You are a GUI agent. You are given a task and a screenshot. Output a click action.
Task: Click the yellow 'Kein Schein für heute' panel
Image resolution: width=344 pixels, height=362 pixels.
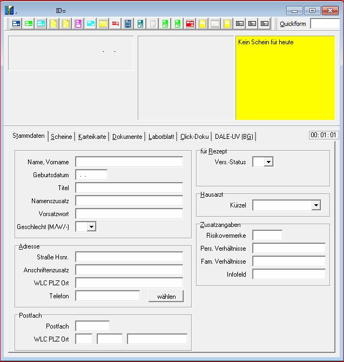[285, 78]
